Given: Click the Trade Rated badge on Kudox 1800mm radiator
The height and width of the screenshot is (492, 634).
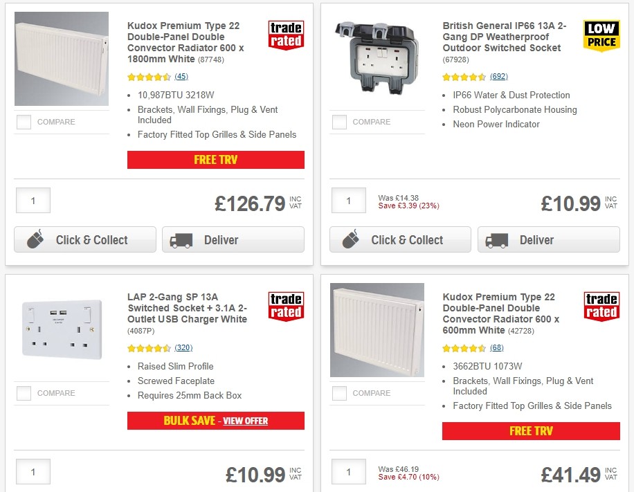Looking at the screenshot, I should tap(286, 33).
